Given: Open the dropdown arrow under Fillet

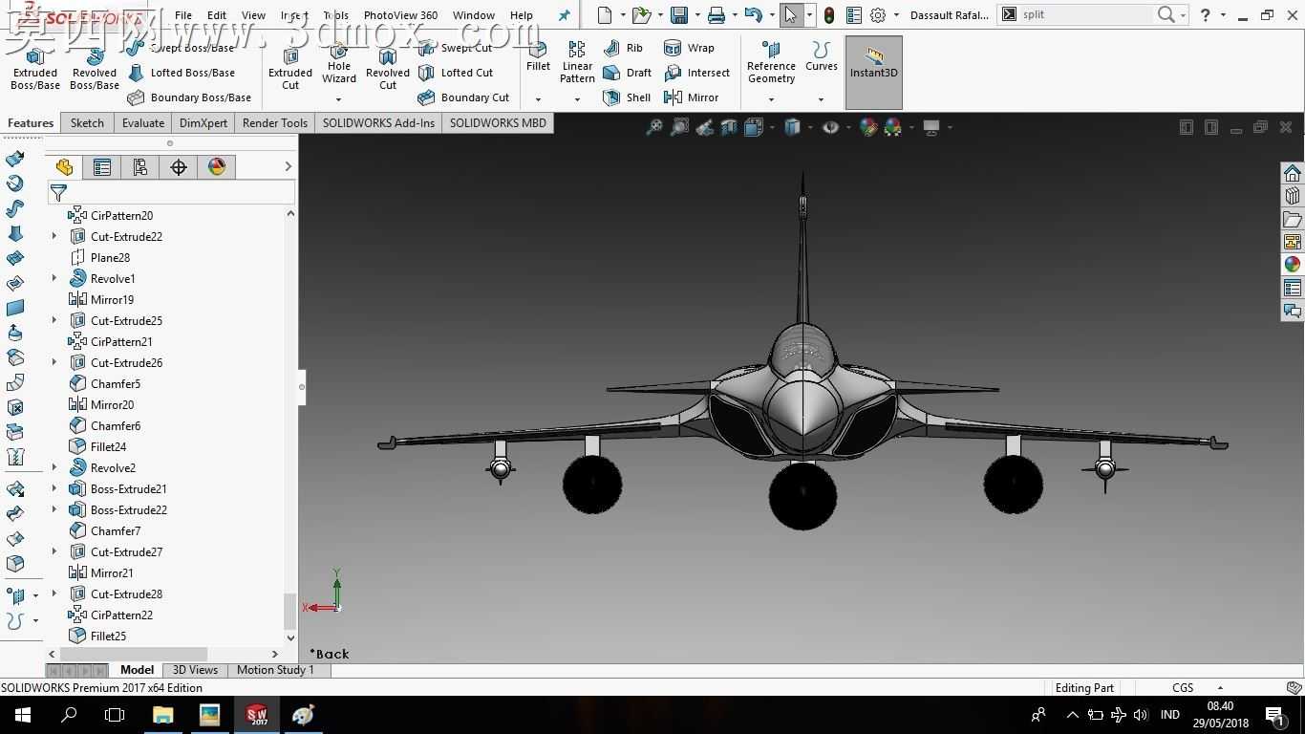Looking at the screenshot, I should 538,99.
